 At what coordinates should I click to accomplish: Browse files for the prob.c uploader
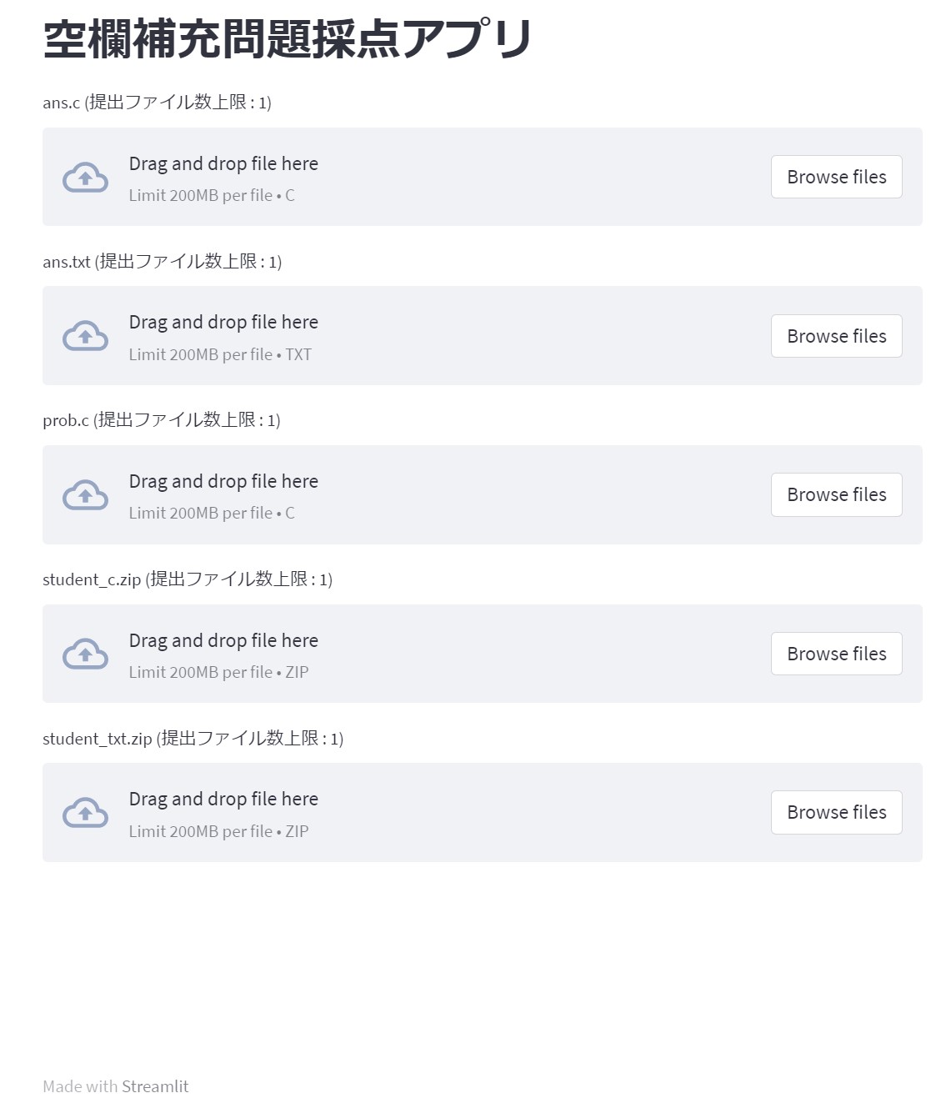(836, 495)
